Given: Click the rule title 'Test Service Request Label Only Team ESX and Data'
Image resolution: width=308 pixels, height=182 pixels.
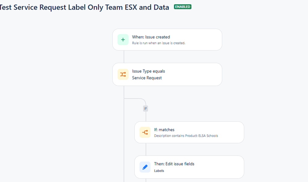Looking at the screenshot, I should click(84, 7).
